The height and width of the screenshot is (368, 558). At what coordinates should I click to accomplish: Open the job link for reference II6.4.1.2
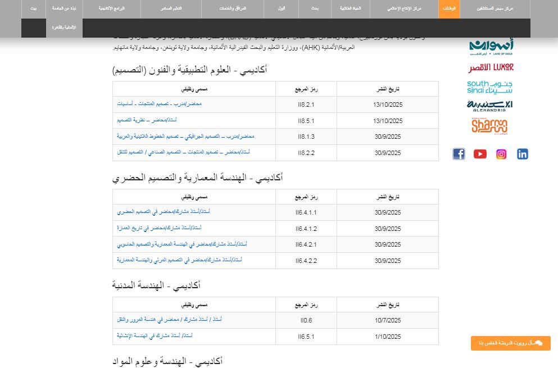(158, 228)
